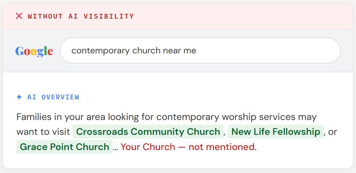The width and height of the screenshot is (356, 173).
Task: Click the search box with church query
Action: click(x=200, y=50)
